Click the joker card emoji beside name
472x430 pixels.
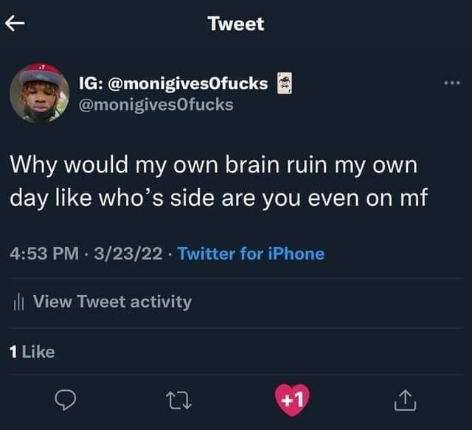click(x=284, y=83)
